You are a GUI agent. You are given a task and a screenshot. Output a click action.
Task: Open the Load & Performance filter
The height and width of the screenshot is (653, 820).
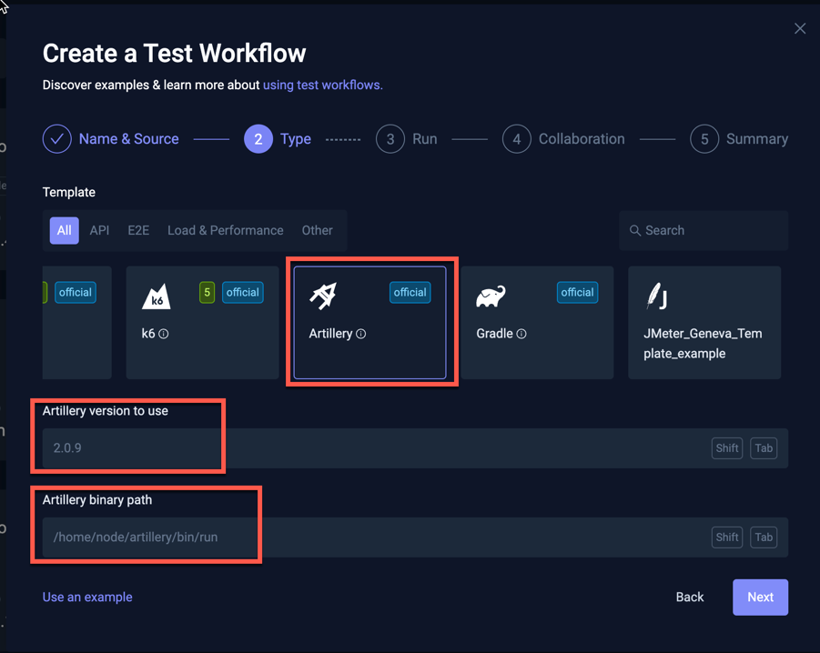coord(225,230)
